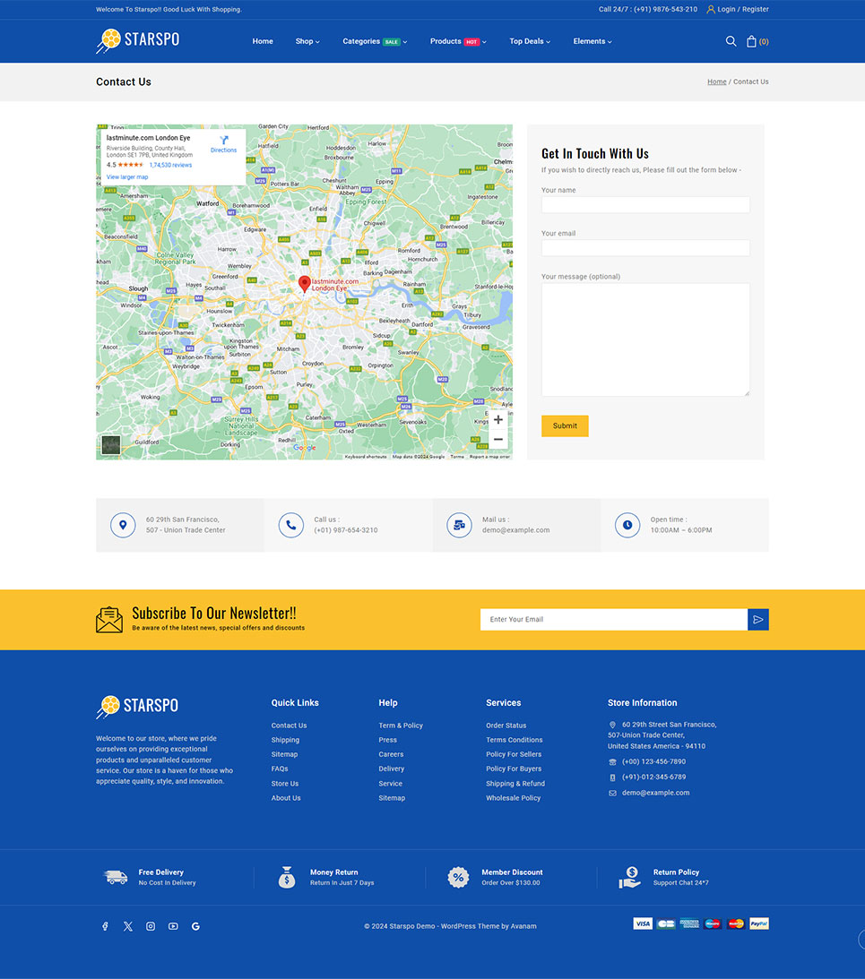Open the X (Twitter) social icon
865x979 pixels.
[x=128, y=926]
